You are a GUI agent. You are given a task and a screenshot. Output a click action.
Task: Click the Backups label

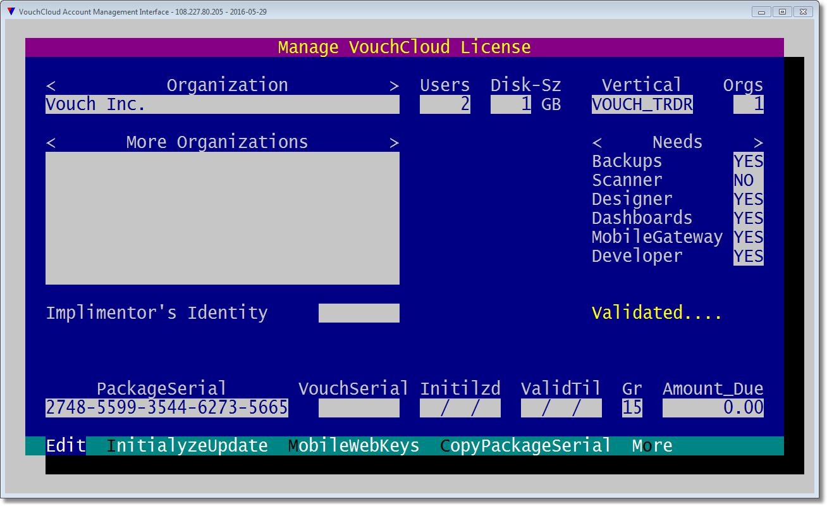627,161
